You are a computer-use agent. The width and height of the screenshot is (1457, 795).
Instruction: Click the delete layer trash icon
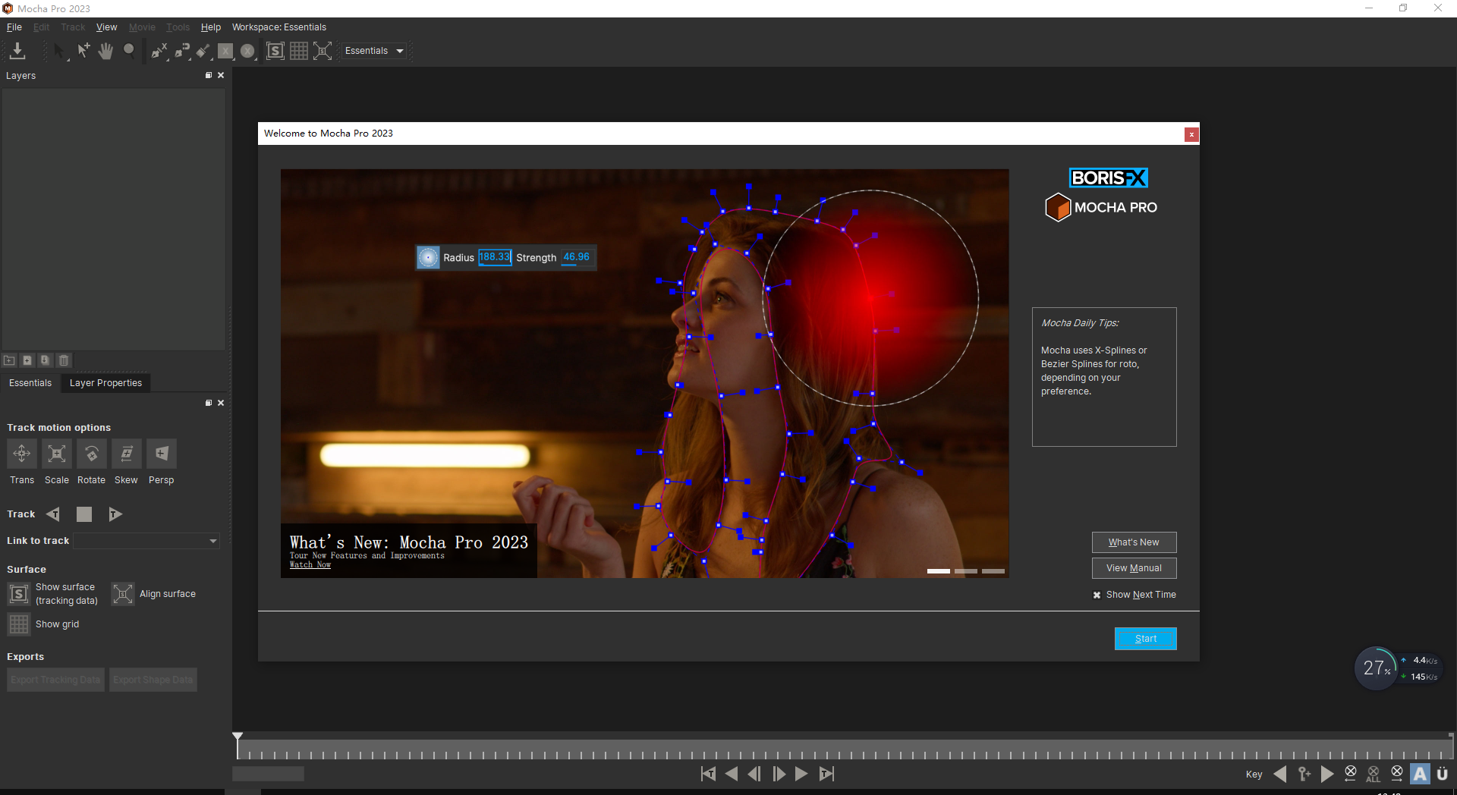[x=63, y=360]
